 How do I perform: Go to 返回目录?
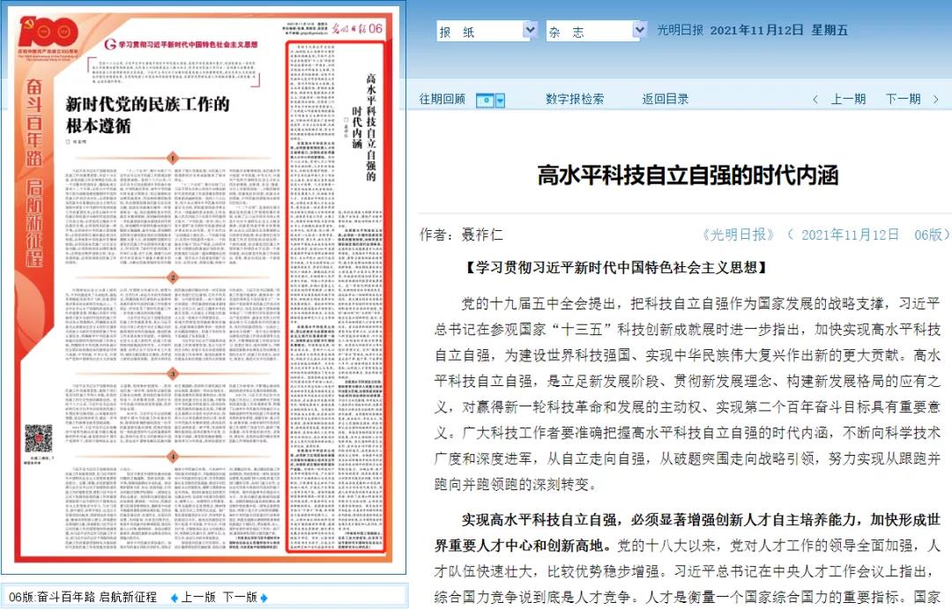click(x=666, y=99)
